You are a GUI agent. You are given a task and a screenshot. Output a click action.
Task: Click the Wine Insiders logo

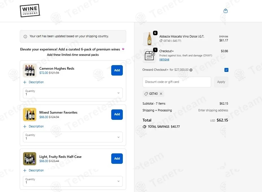click(30, 11)
